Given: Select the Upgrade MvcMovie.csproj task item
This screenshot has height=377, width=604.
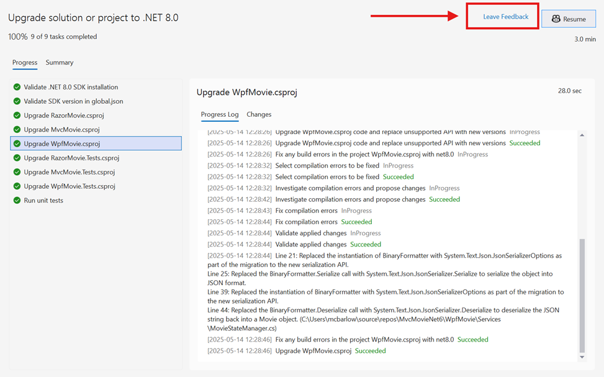Looking at the screenshot, I should (x=61, y=130).
